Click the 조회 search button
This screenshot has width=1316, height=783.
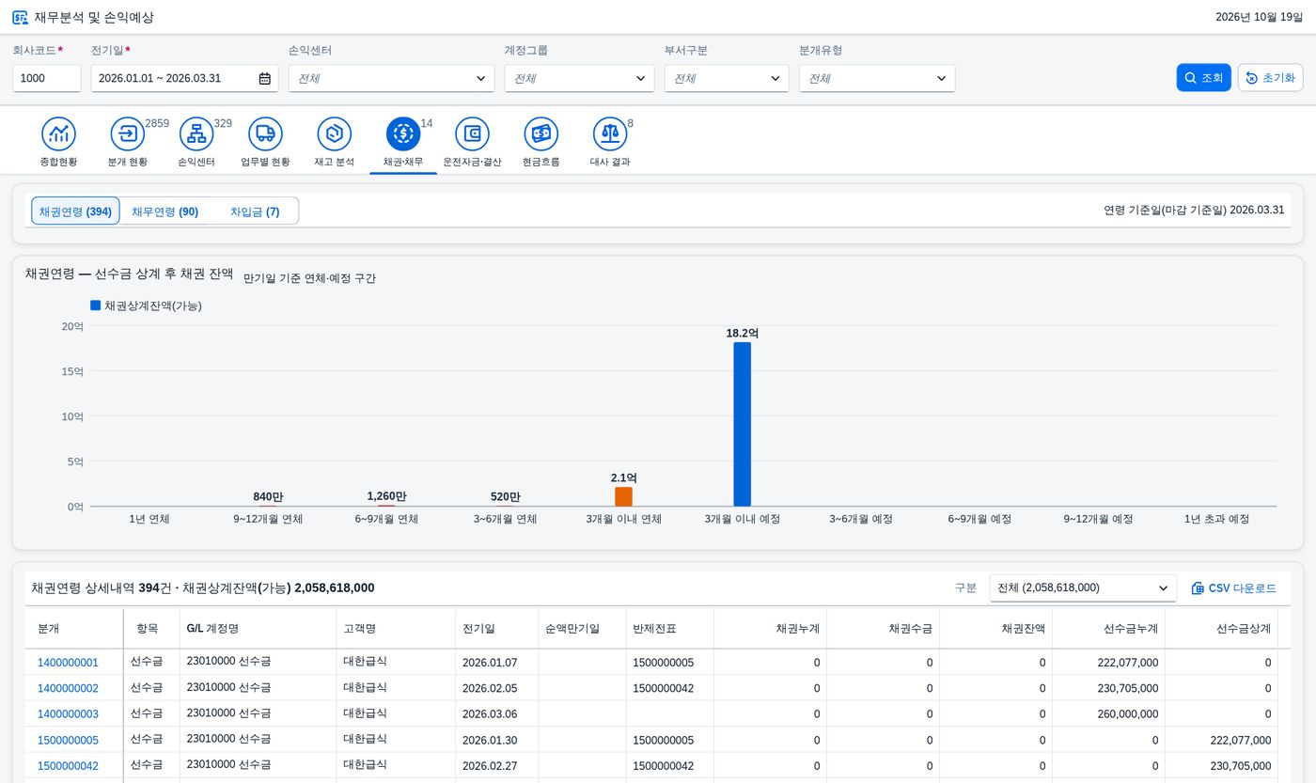pos(1203,78)
